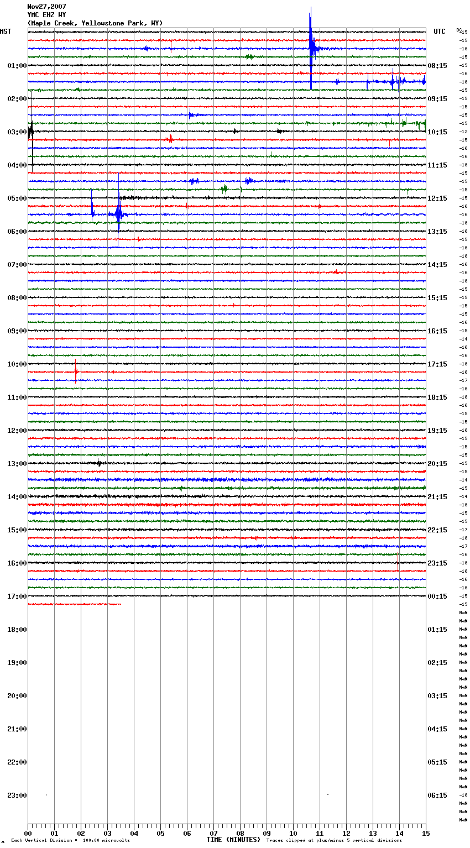This screenshot has width=470, height=848.
Task: Click the date label Nov27,2007
Action: 46,7
